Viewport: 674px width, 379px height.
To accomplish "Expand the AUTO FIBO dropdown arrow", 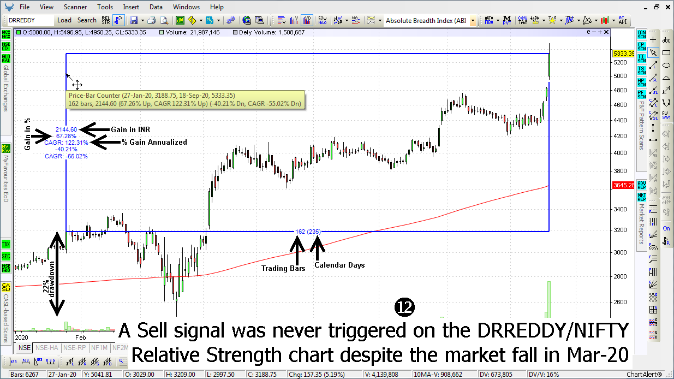I will [497, 20].
